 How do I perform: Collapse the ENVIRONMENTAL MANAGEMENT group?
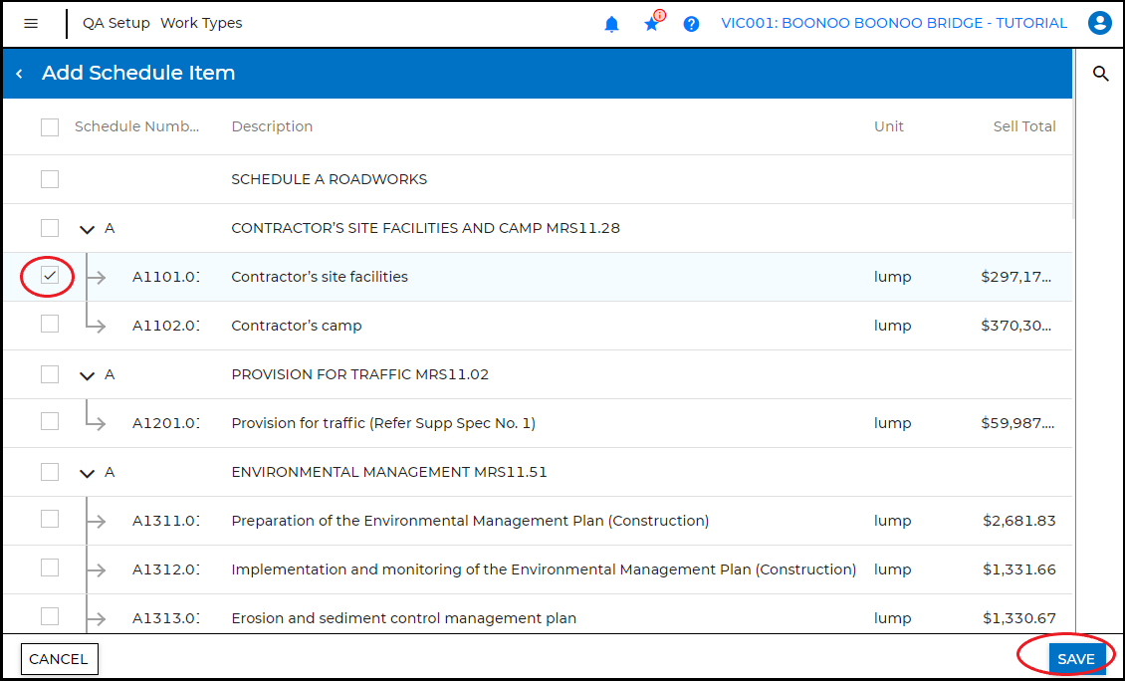click(87, 474)
